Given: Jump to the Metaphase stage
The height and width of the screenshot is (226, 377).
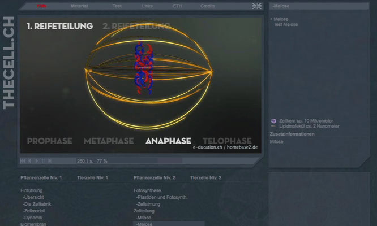Looking at the screenshot, I should tap(109, 141).
